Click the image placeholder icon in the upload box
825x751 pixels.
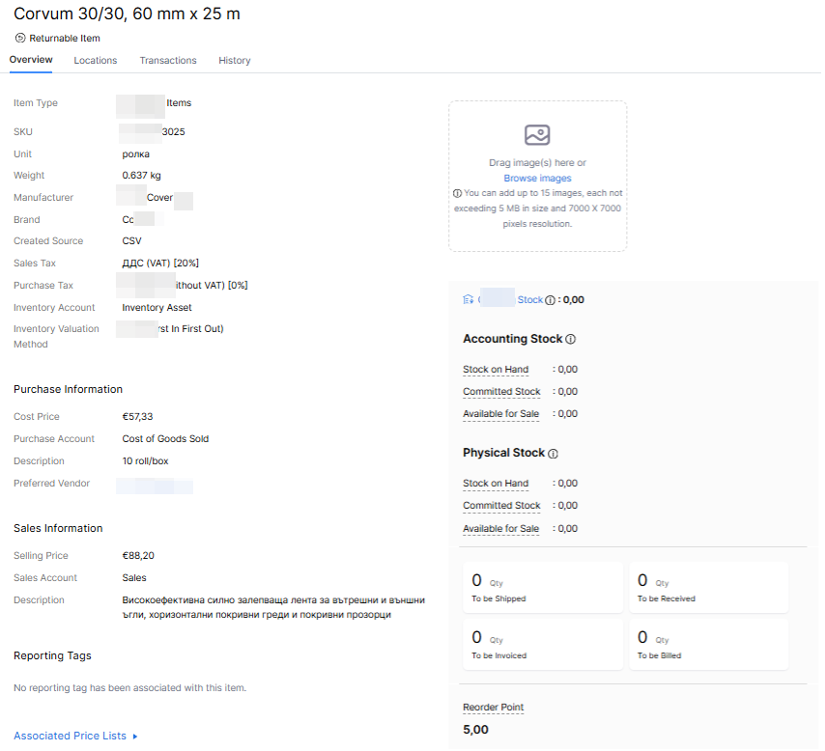(537, 135)
